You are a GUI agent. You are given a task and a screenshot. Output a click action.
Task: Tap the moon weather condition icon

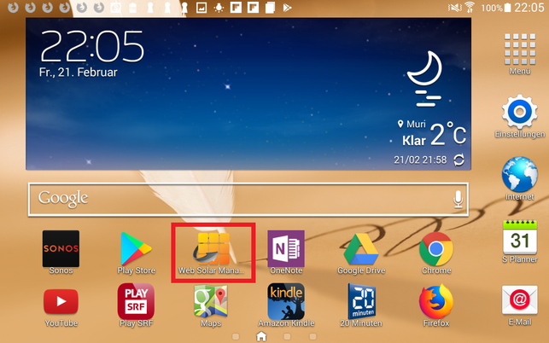425,78
